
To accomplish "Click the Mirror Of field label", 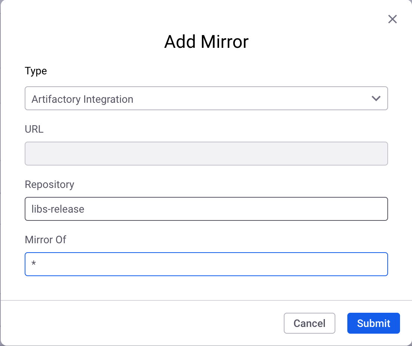I will point(45,240).
